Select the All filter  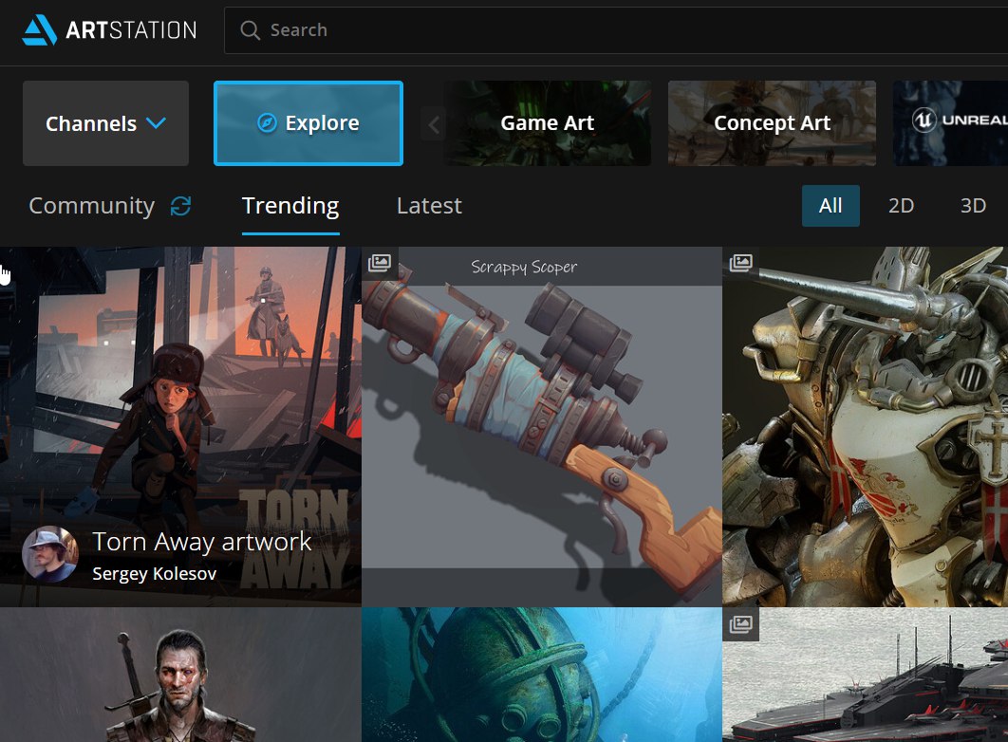tap(831, 206)
